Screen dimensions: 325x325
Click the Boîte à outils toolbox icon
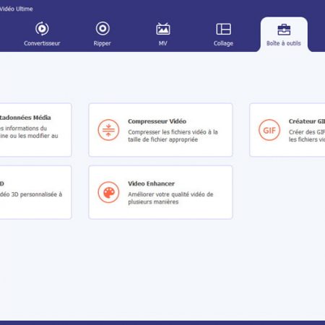tap(284, 30)
